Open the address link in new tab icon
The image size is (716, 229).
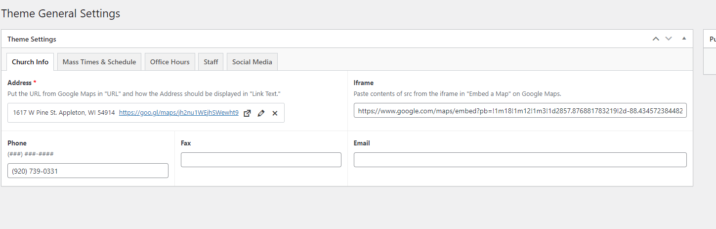pyautogui.click(x=248, y=113)
